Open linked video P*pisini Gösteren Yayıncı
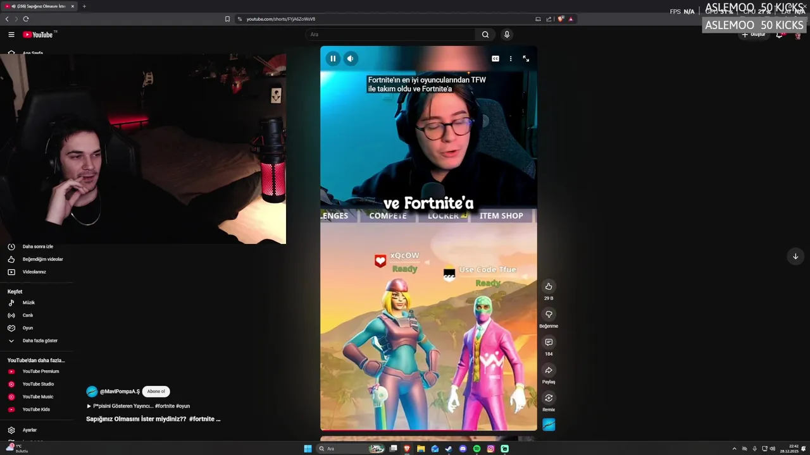 [138, 406]
